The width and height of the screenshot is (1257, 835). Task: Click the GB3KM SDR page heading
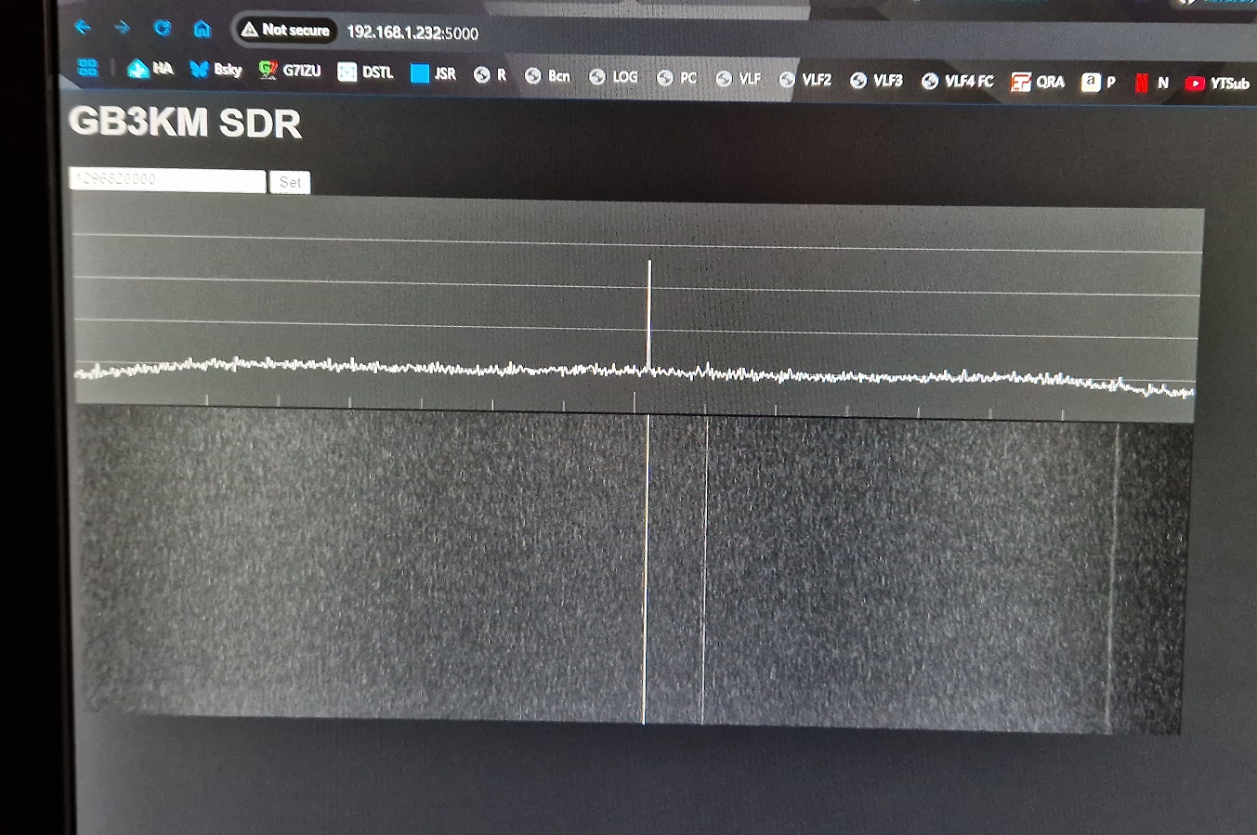185,123
